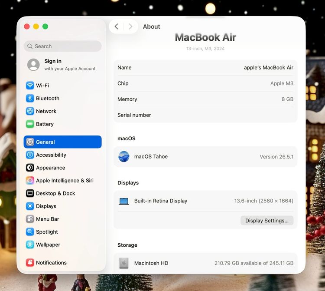Click the 13.6-inch (2560 × 1664) text
Screen dimensions: 325x291
(x=263, y=201)
